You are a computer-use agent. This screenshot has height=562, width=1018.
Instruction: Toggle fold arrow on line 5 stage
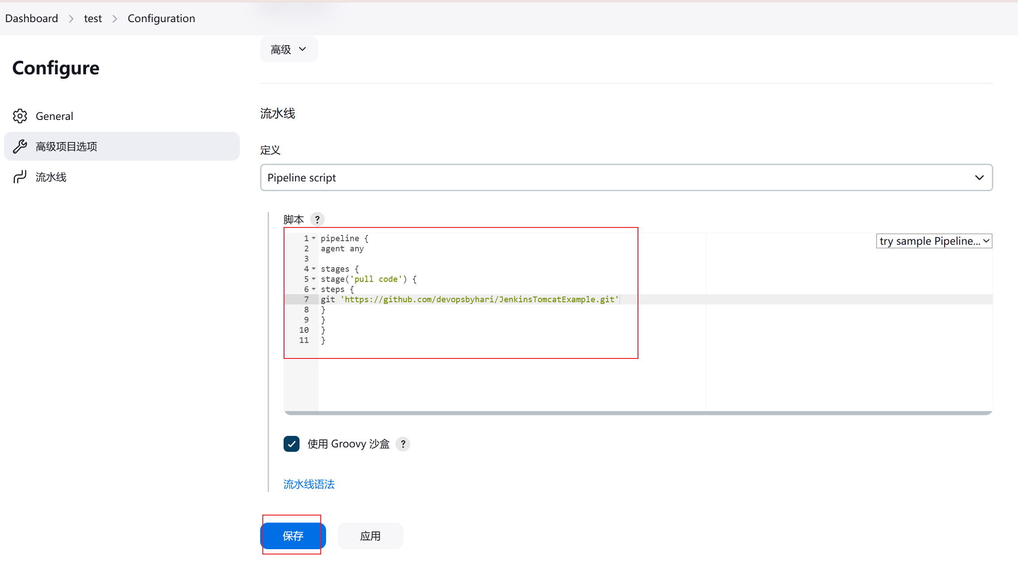click(x=314, y=279)
